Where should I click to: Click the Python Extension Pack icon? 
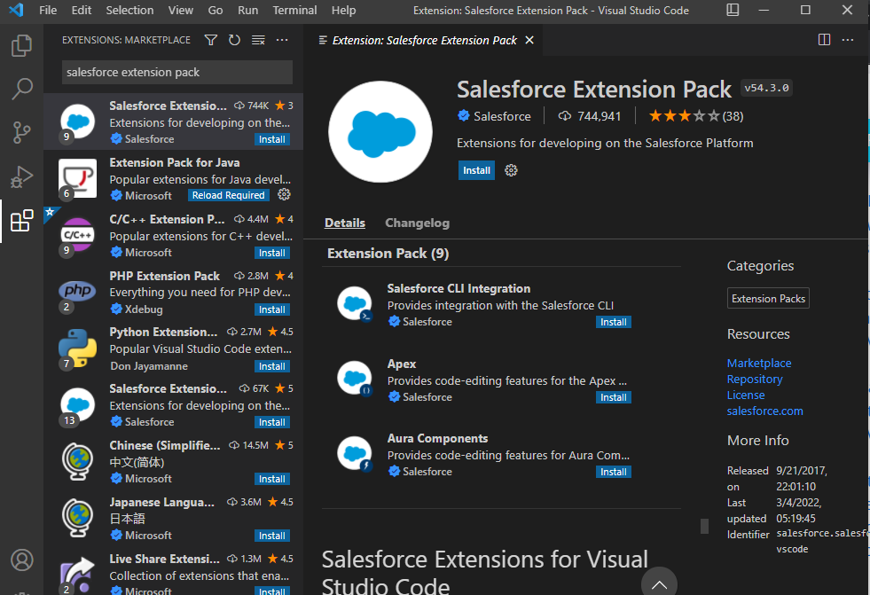coord(77,348)
